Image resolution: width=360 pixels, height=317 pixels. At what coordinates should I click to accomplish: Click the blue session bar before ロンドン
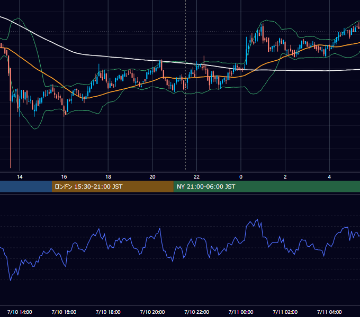[x=26, y=187]
